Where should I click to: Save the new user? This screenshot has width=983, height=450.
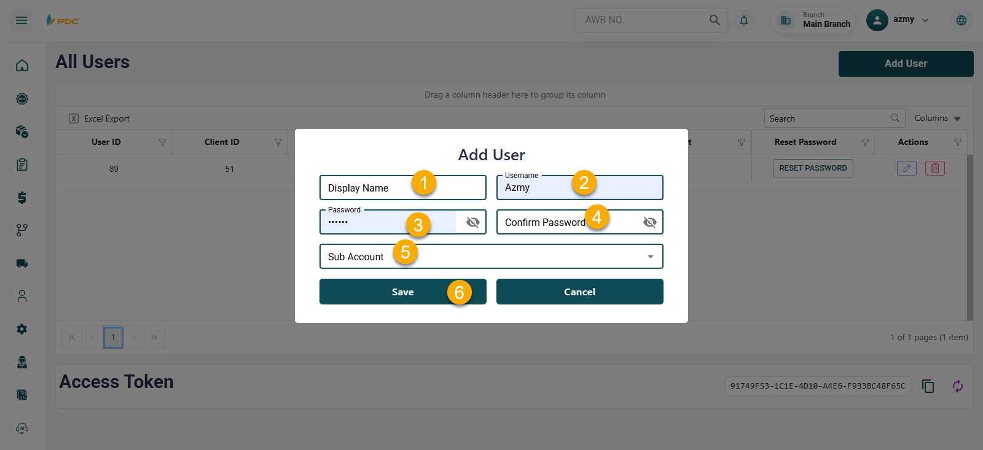tap(402, 292)
